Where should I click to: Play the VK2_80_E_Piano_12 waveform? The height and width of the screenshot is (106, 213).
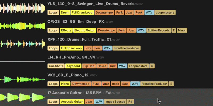point(23,79)
